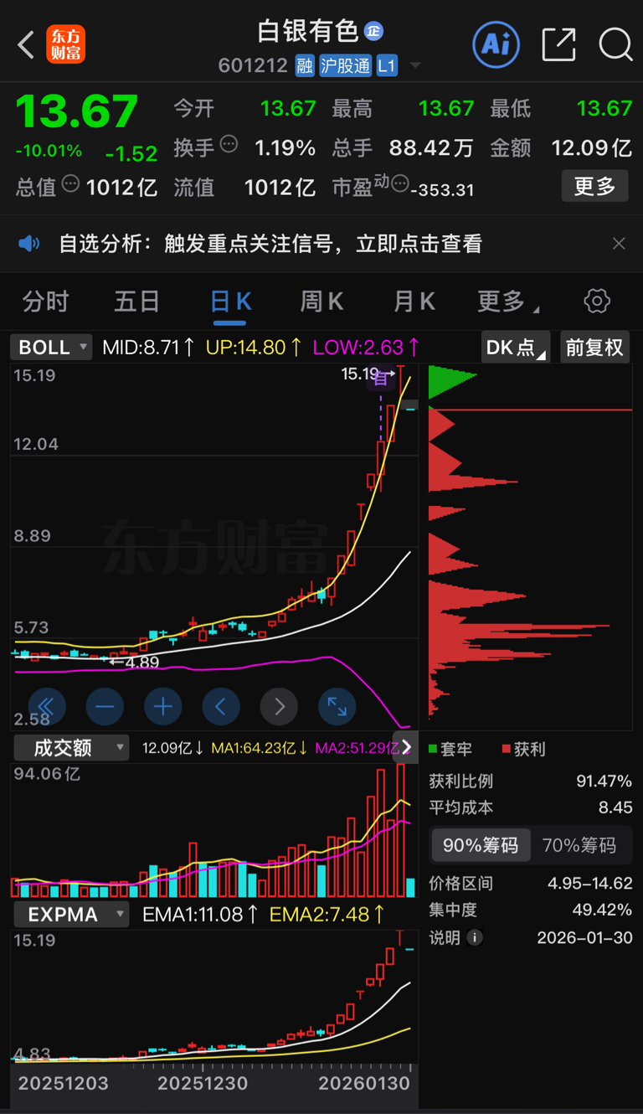Tap the 集中度 49.42% value

(604, 910)
